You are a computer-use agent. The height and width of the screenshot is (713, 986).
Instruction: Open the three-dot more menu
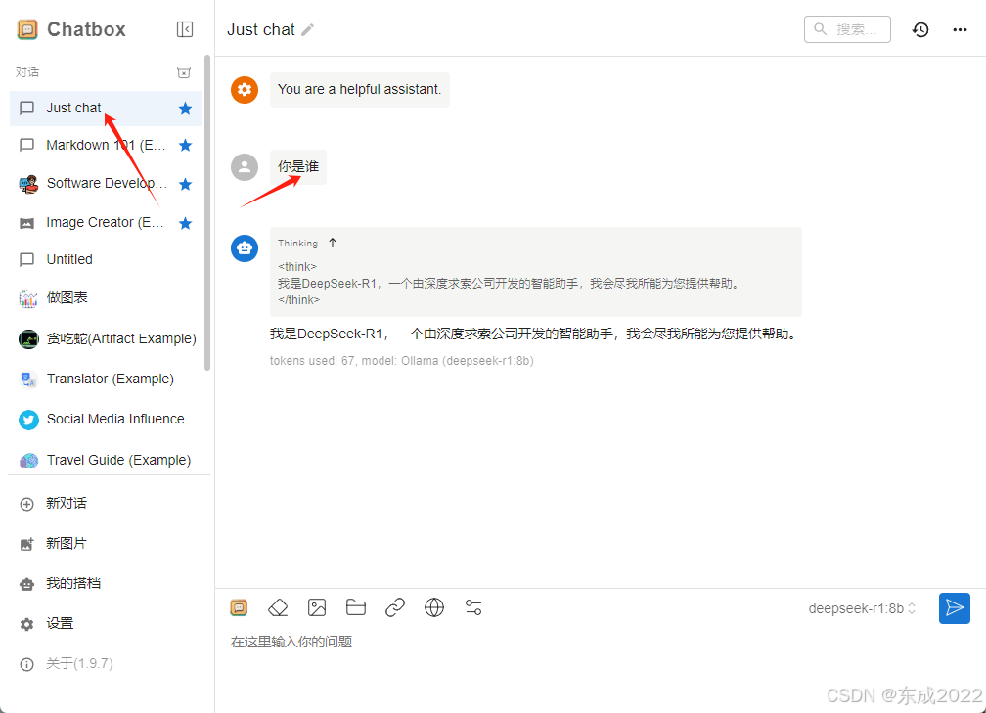(960, 29)
